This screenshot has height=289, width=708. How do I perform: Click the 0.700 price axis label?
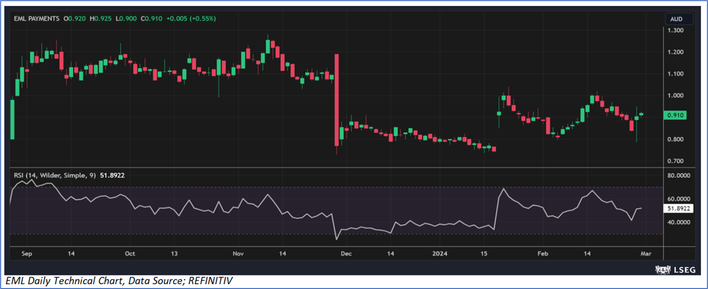(675, 161)
